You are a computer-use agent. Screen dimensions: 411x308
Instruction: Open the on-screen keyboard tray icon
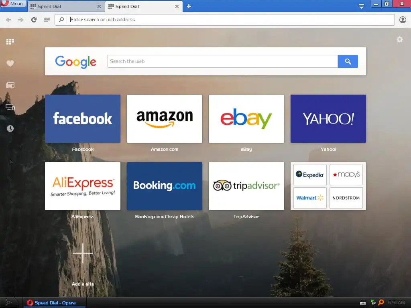[x=363, y=303]
